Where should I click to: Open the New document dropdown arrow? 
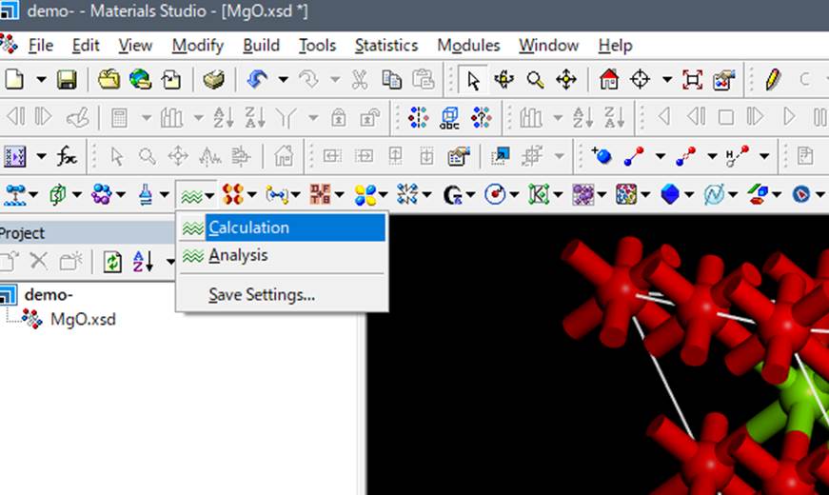(x=41, y=80)
